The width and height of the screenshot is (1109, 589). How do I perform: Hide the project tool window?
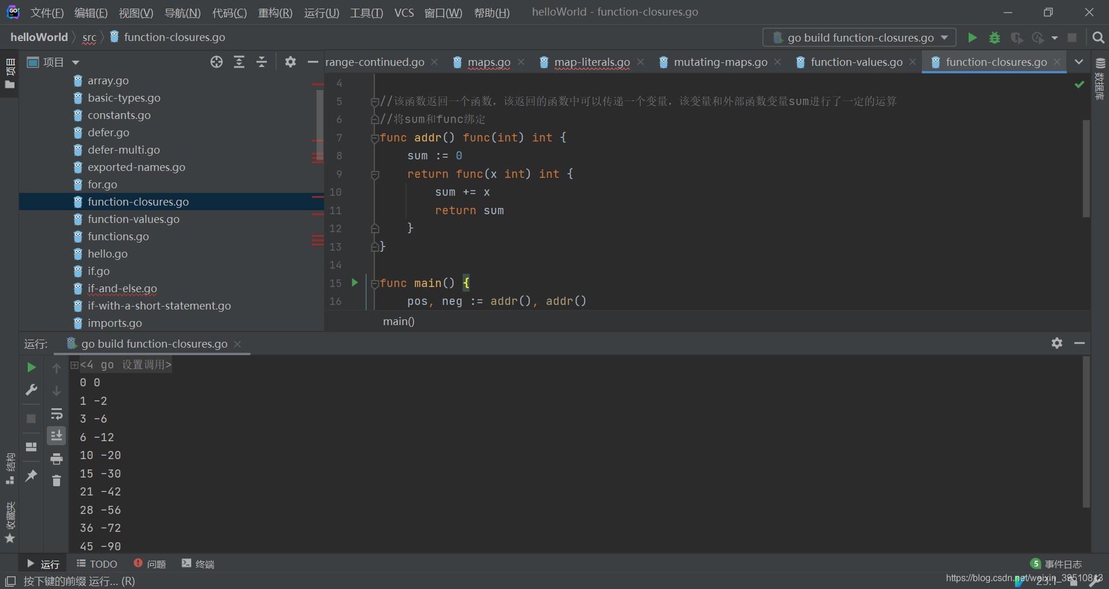coord(313,62)
